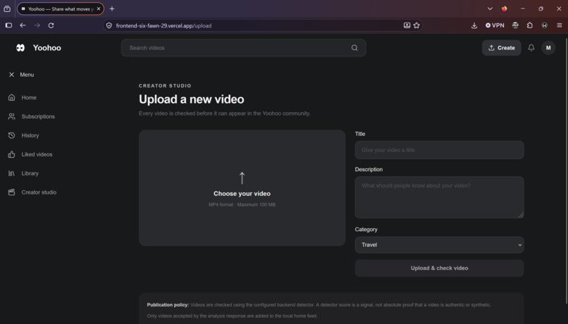Click the Firefox View icon before the tab
The height and width of the screenshot is (324, 568).
point(7,8)
